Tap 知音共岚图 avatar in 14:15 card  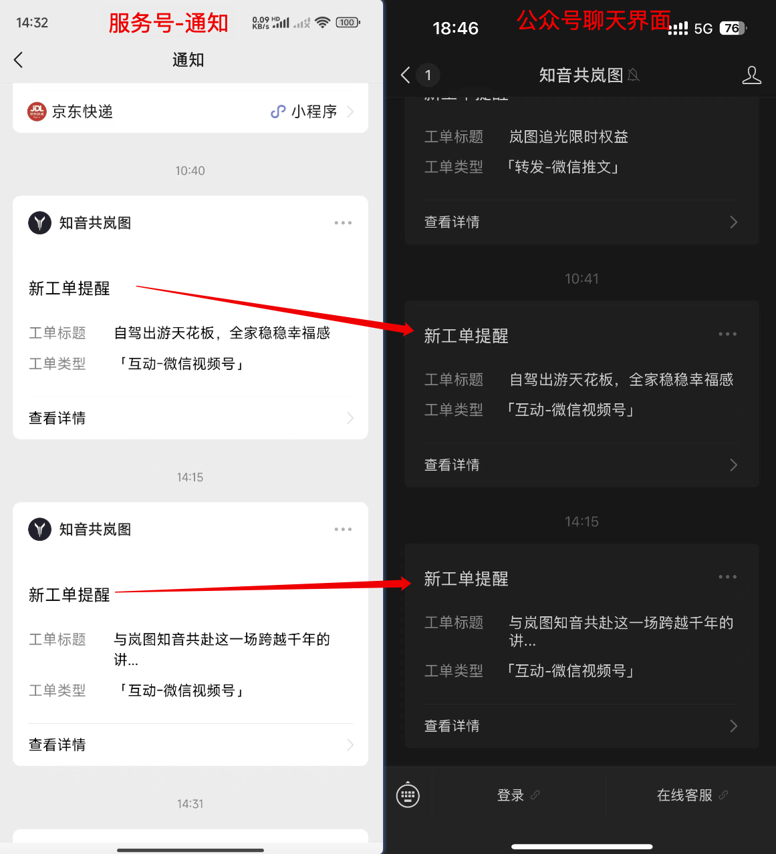tap(39, 529)
